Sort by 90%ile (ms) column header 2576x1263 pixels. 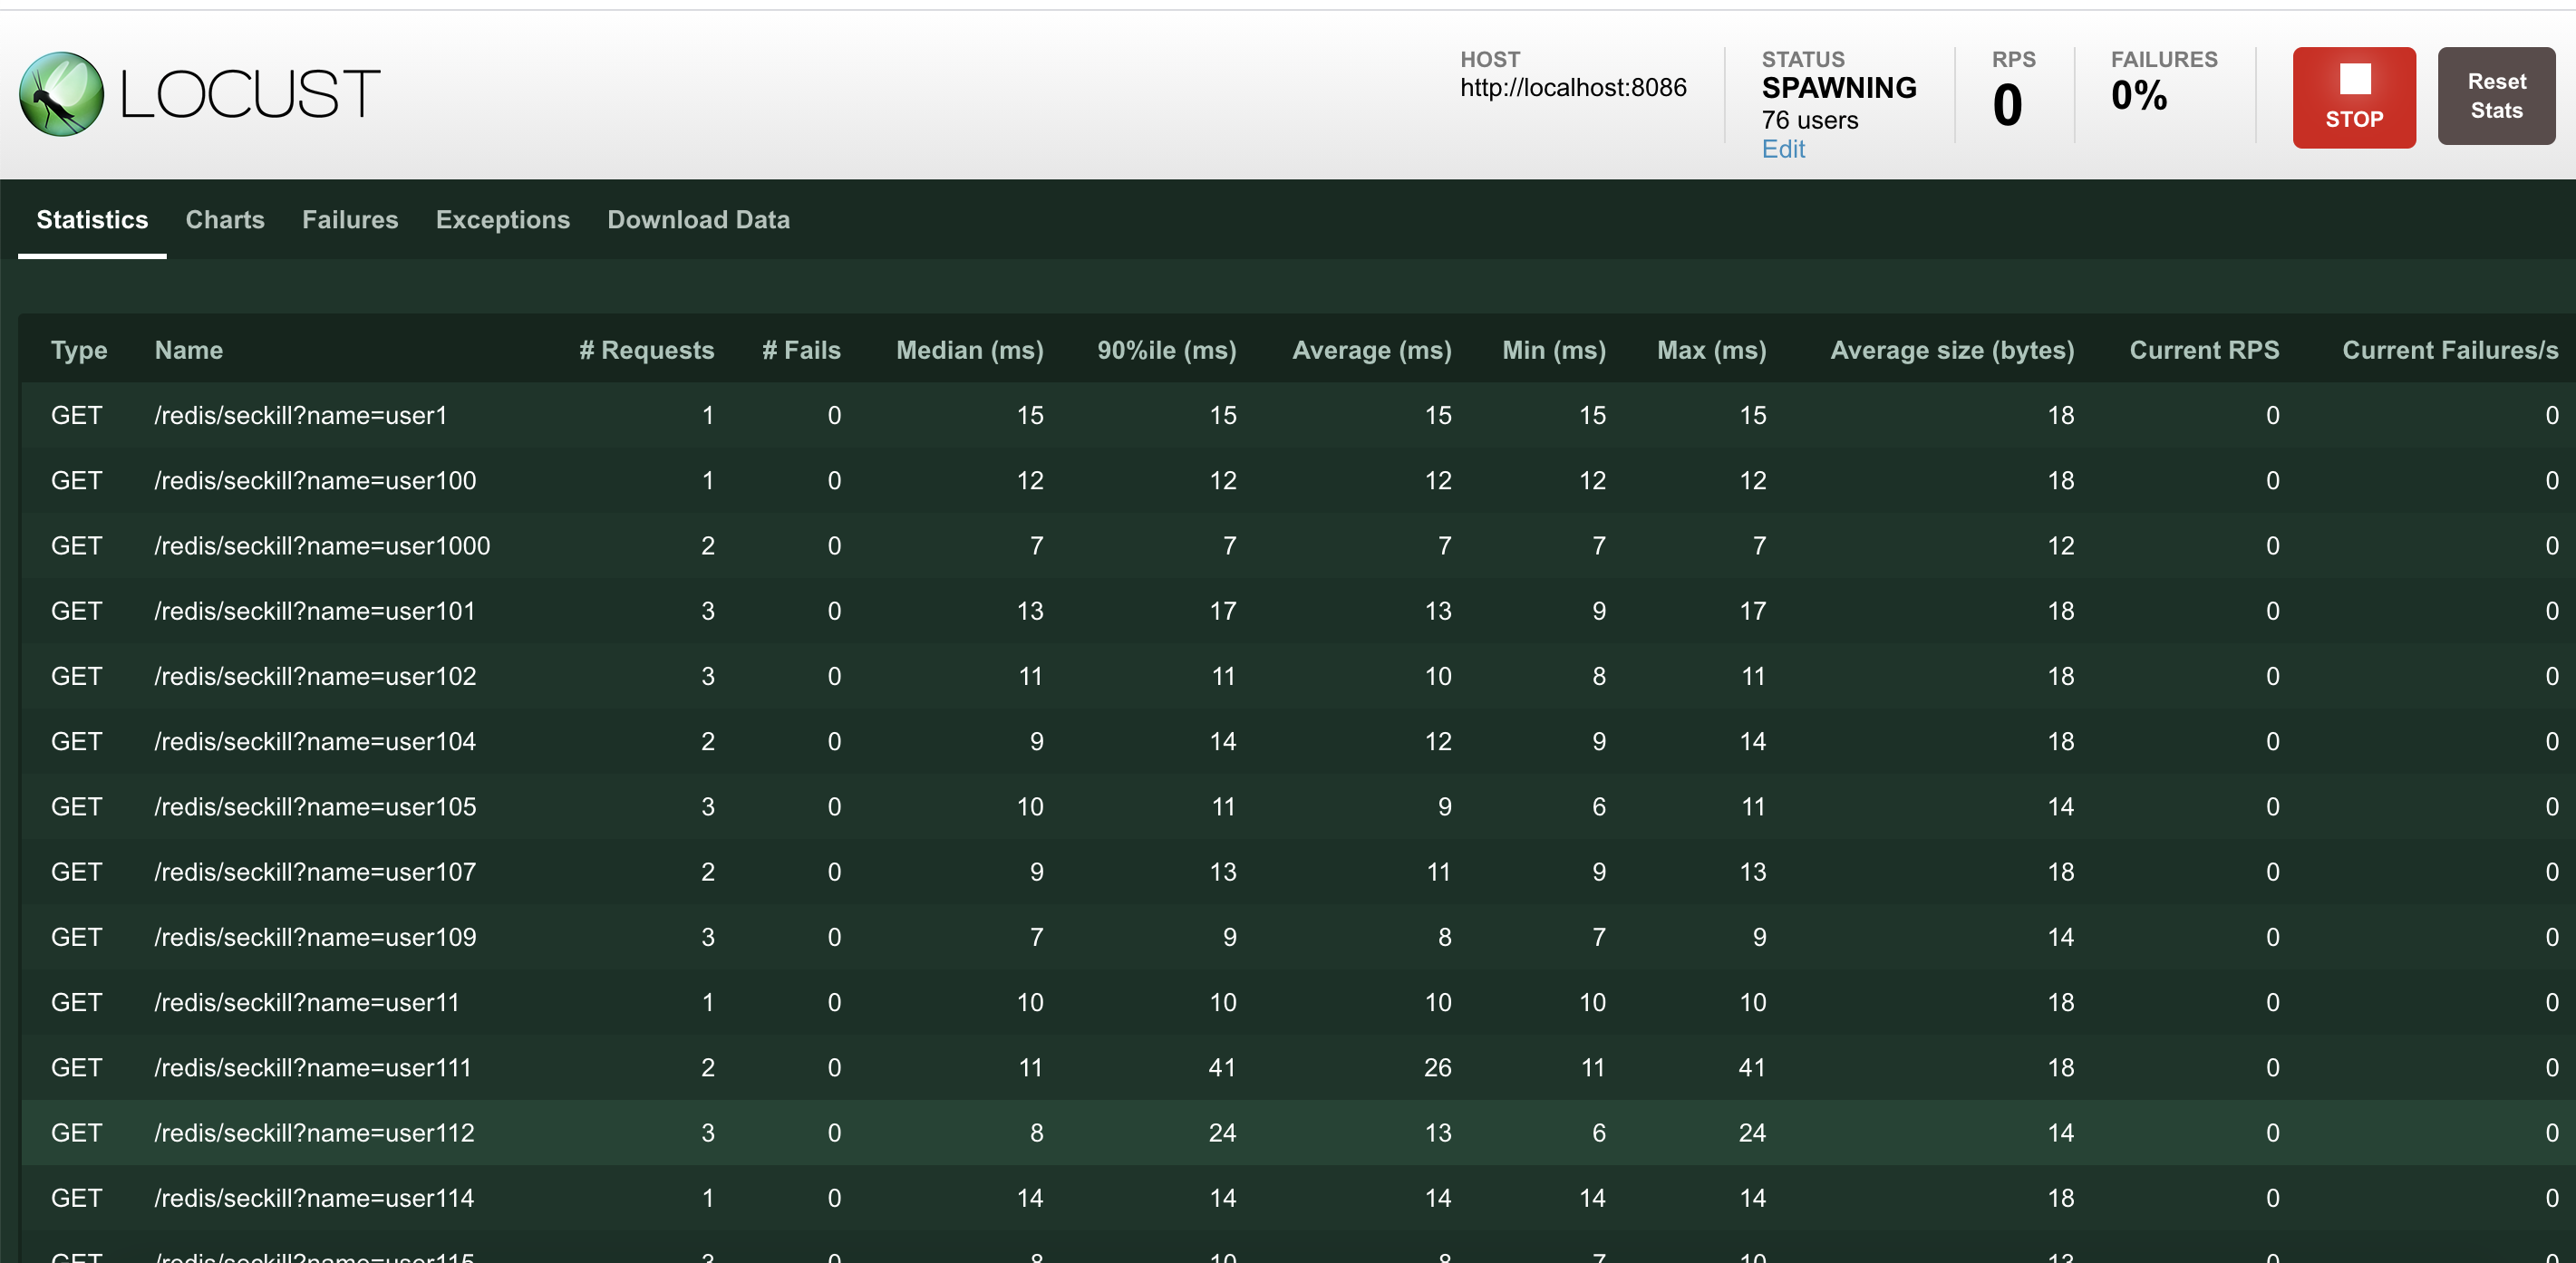click(1166, 350)
